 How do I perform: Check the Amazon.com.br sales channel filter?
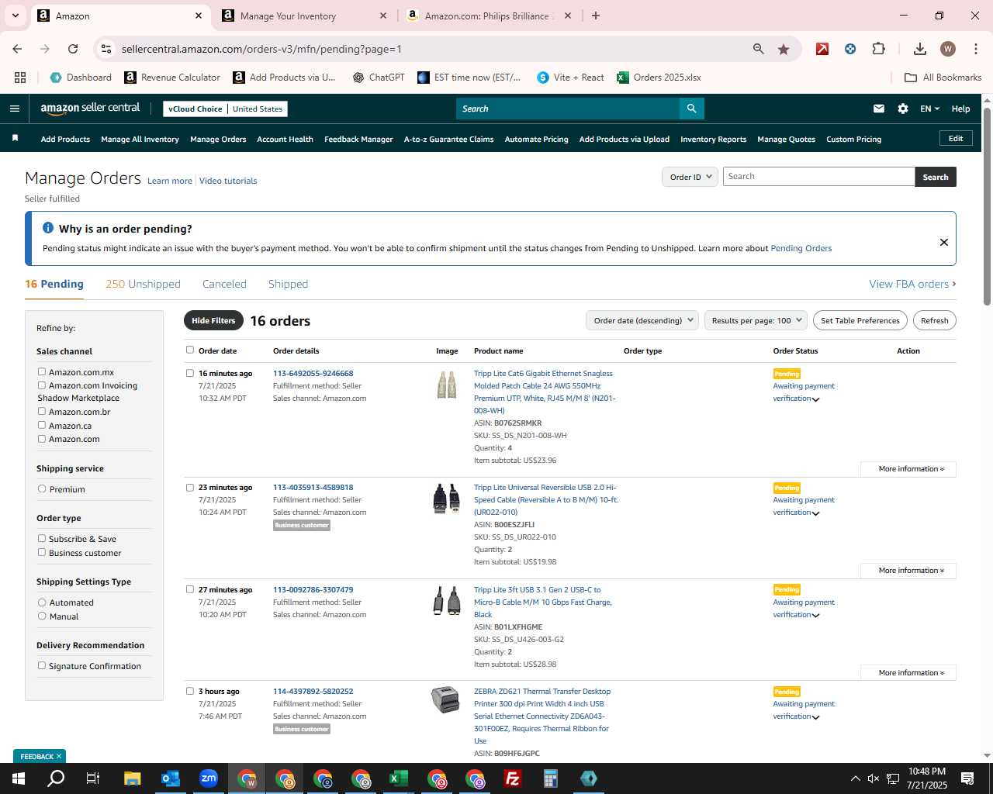click(x=42, y=411)
